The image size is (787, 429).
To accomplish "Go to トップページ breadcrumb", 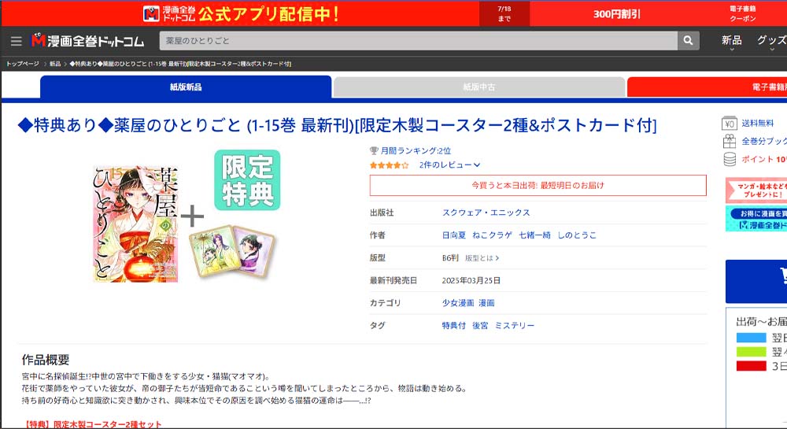I will point(23,65).
